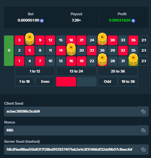
Task: Click the Payout value 7.20×
Action: (x=76, y=20)
